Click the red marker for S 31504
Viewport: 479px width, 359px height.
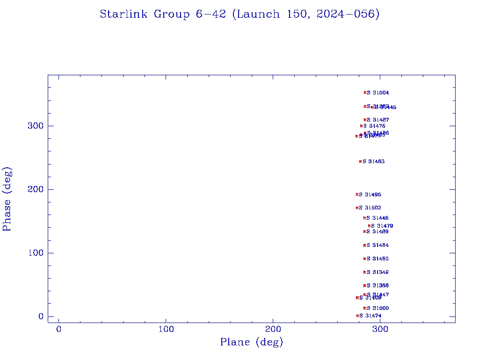tap(365, 93)
